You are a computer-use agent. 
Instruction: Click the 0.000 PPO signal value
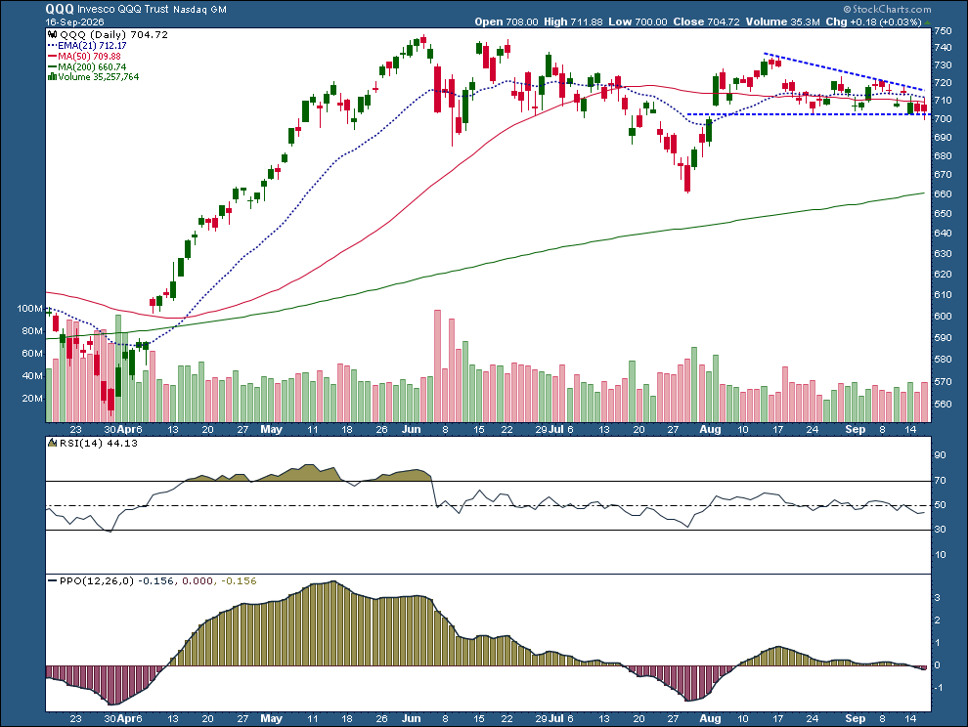198,580
